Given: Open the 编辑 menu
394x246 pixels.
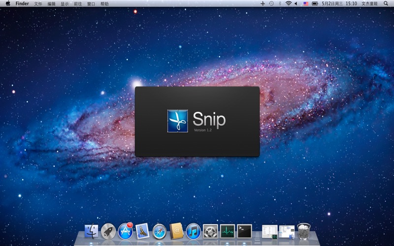Looking at the screenshot, I should point(51,4).
